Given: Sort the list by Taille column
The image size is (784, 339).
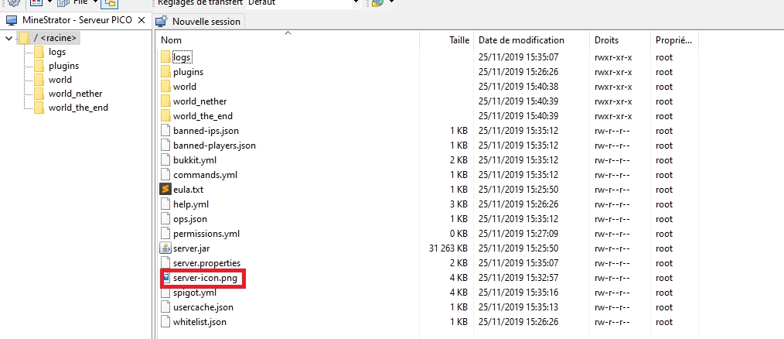Looking at the screenshot, I should 458,40.
